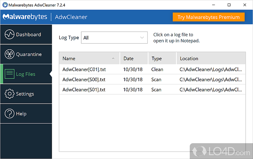Image resolution: width=253 pixels, height=159 pixels.
Task: Sort the list by Type column
Action: (157, 58)
